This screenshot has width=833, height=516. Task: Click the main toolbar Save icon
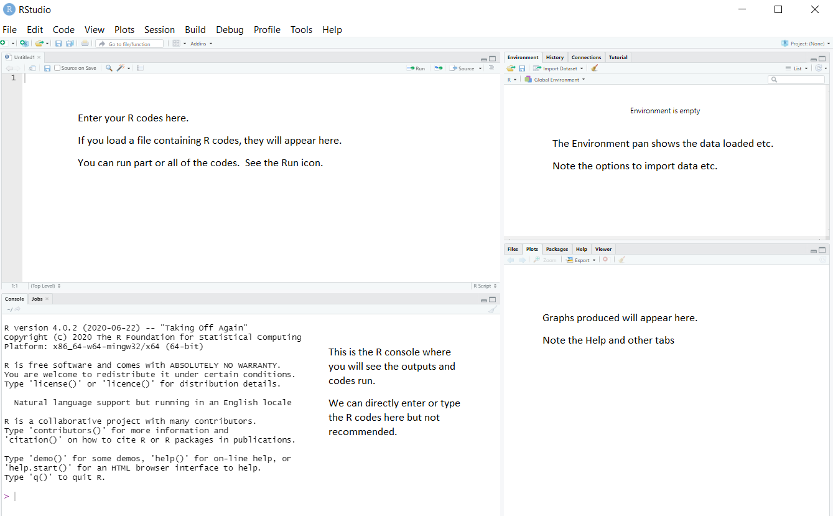click(x=58, y=44)
